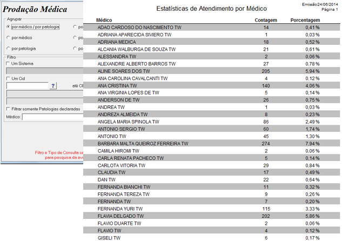Image resolution: width=342 pixels, height=241 pixels.
Task: Click count 115 for Fernanda Yuri
Action: 266,209
